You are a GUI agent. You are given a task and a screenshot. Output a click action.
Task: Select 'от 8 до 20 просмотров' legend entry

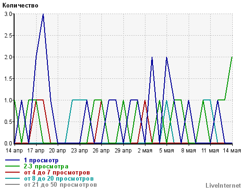click(x=59, y=179)
